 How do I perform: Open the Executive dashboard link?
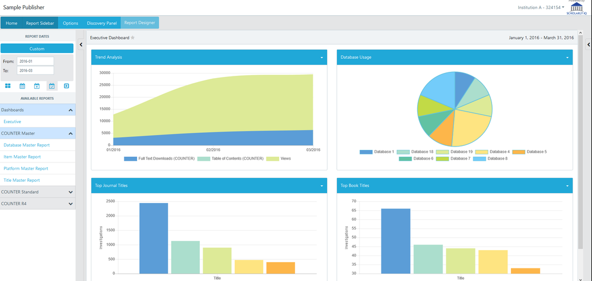click(13, 122)
